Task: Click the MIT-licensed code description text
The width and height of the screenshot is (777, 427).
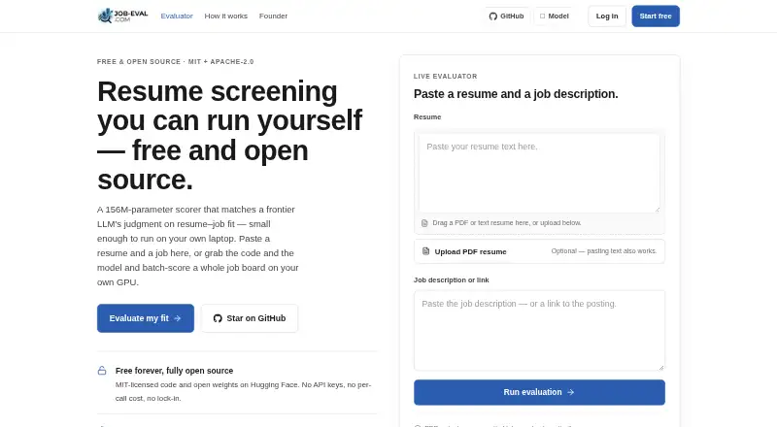Action: point(244,391)
